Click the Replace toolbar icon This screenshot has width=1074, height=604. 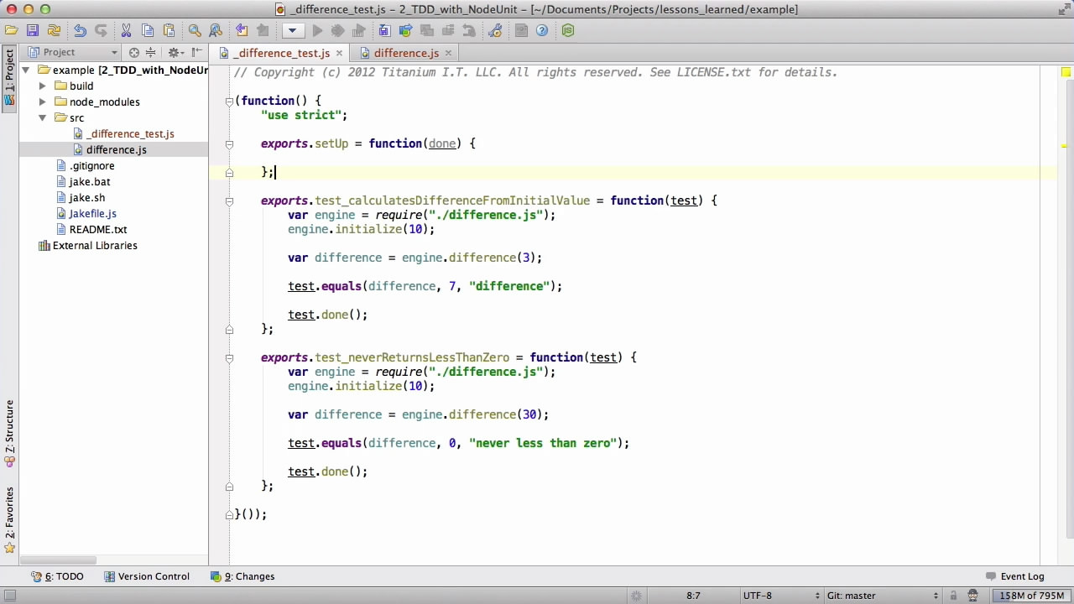pos(216,30)
